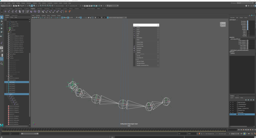This screenshot has width=256, height=138.
Task: Tick the Geometry constraint option box
Action: [158, 48]
